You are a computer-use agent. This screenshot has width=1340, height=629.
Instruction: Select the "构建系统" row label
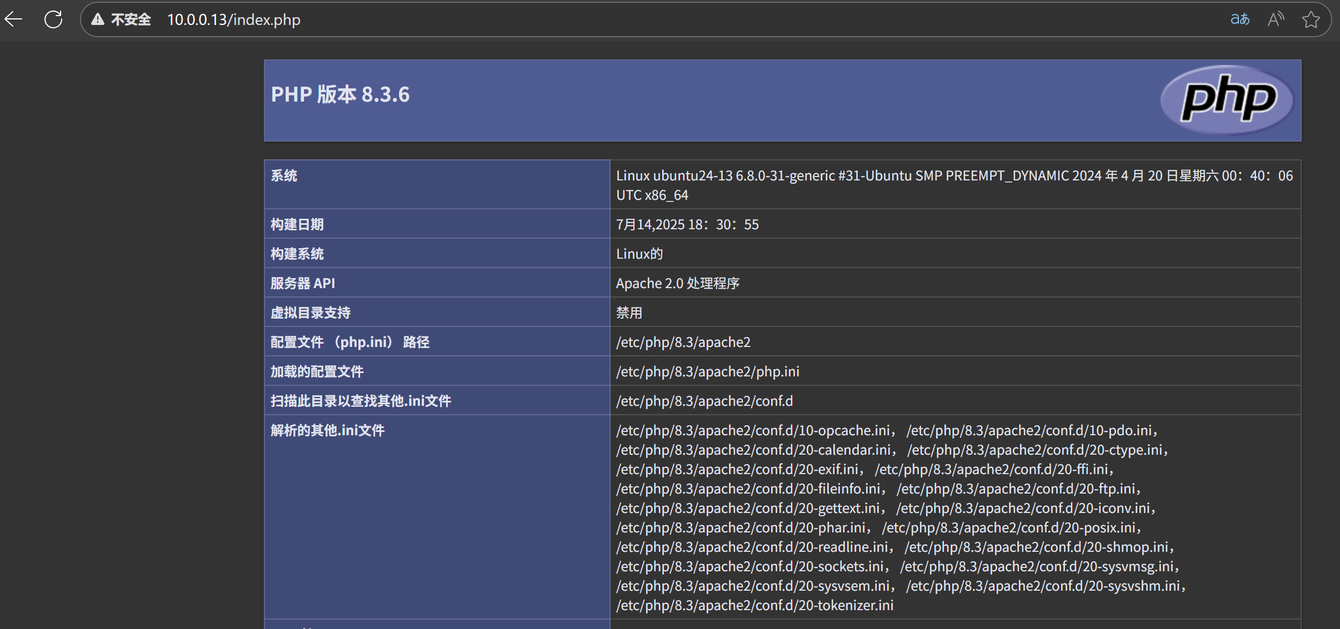pyautogui.click(x=297, y=254)
